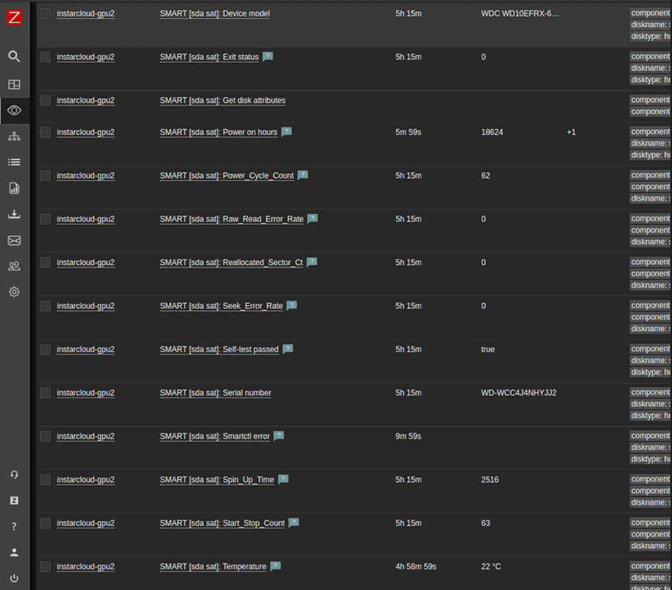Click the top component tag in the Seek_Error_Rate row
The image size is (672, 590).
click(x=650, y=306)
